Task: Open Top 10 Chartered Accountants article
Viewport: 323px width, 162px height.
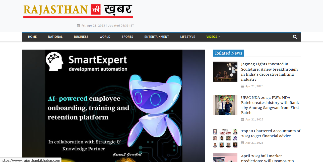Action: point(271,133)
